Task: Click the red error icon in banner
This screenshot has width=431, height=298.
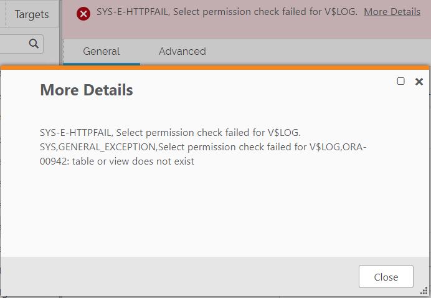Action: (x=83, y=14)
